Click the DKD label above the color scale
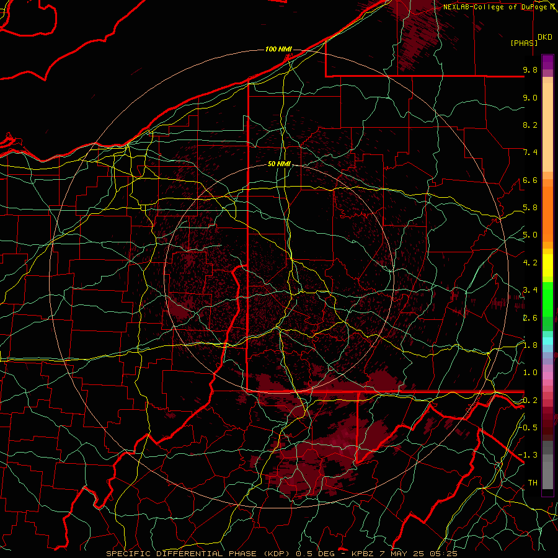The height and width of the screenshot is (558, 558). click(545, 37)
